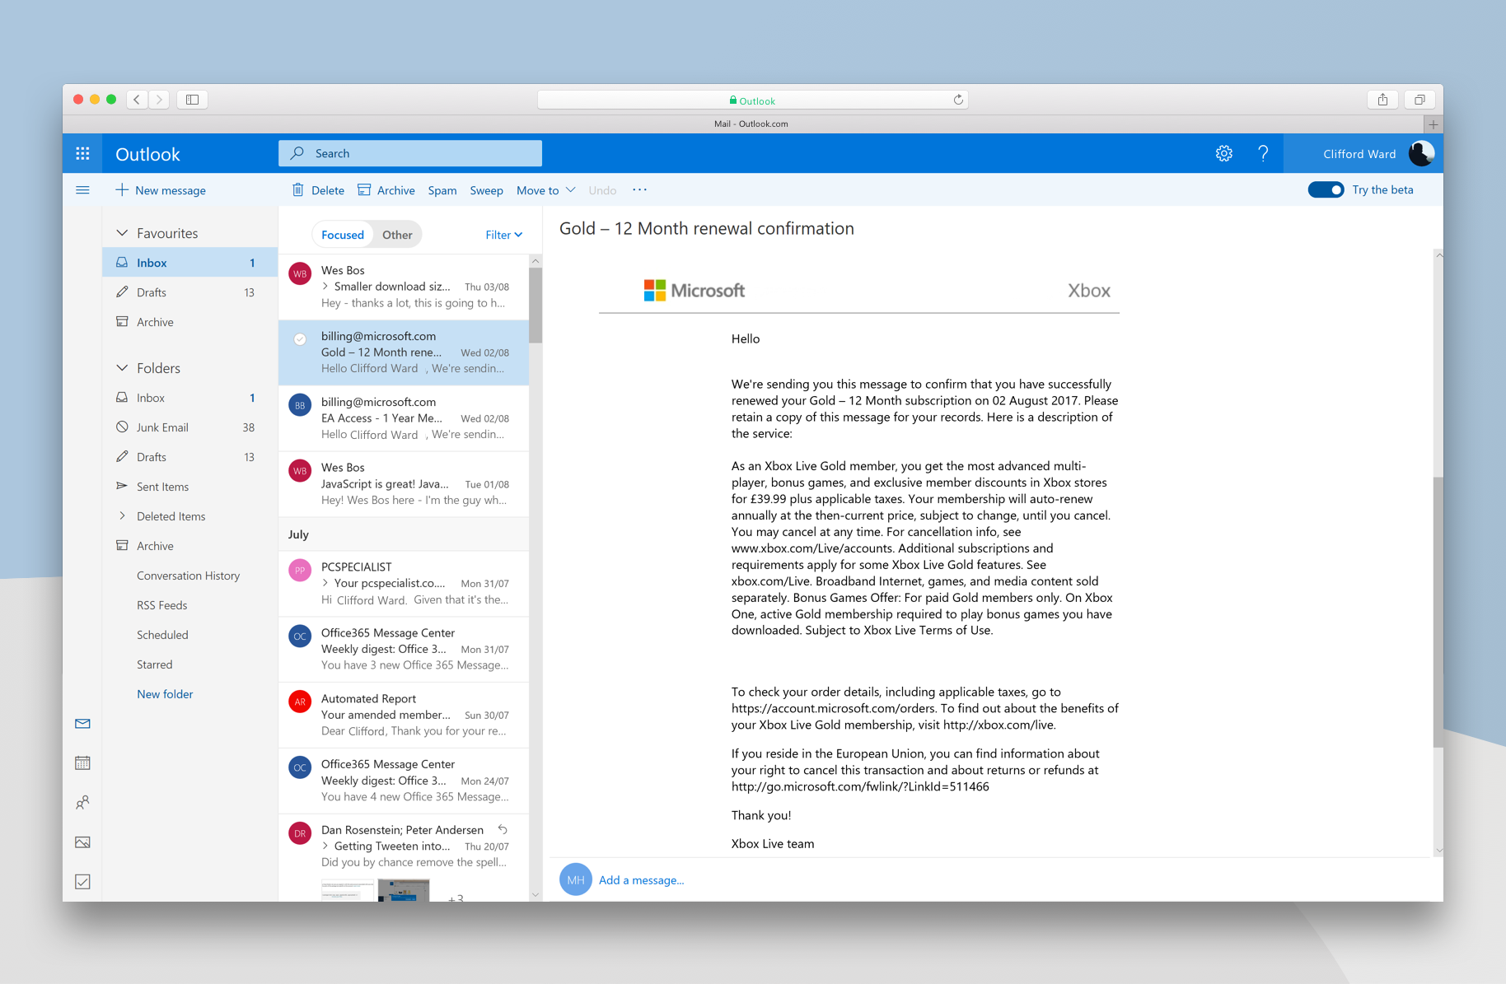
Task: Expand the Deleted Items folder chevron
Action: pos(122,516)
